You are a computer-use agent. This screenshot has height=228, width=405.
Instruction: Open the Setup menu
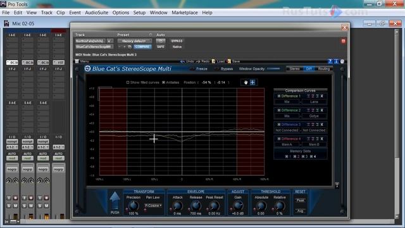tap(139, 13)
